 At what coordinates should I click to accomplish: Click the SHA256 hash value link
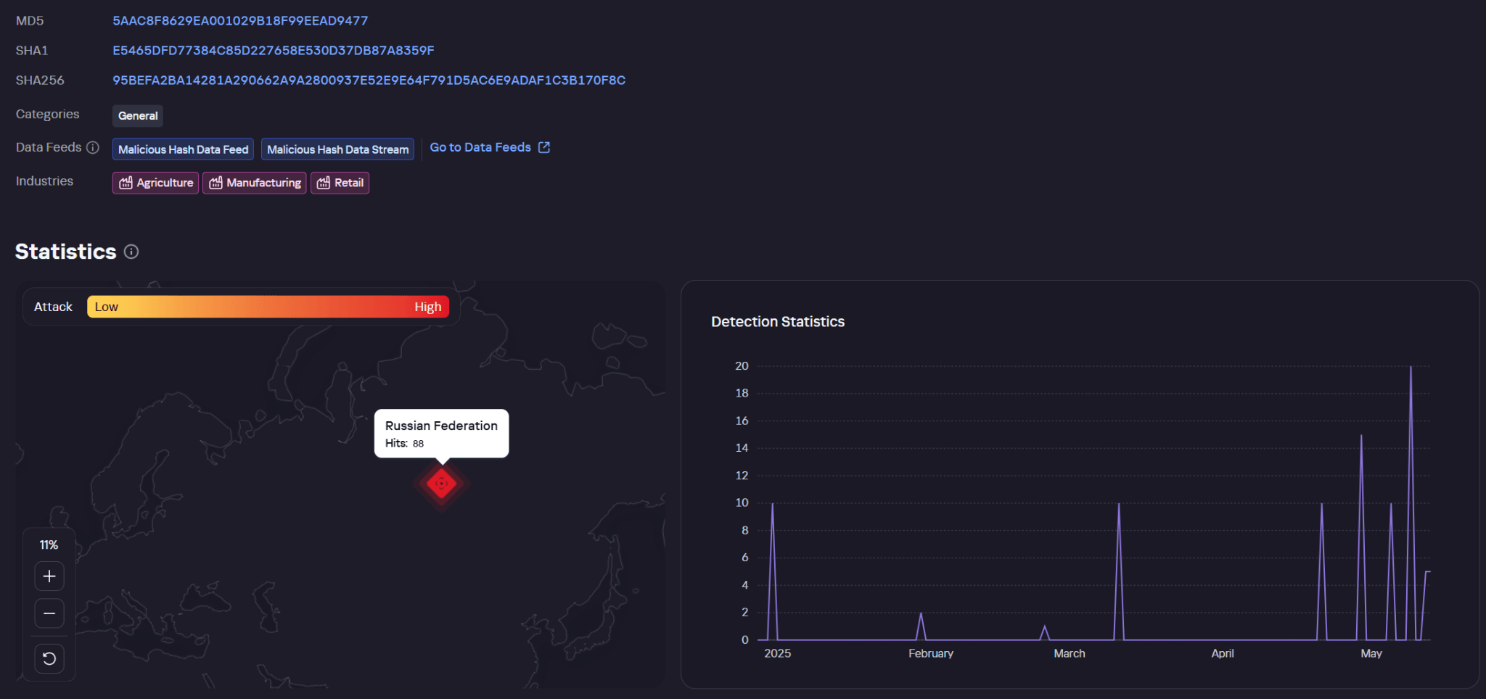point(369,80)
